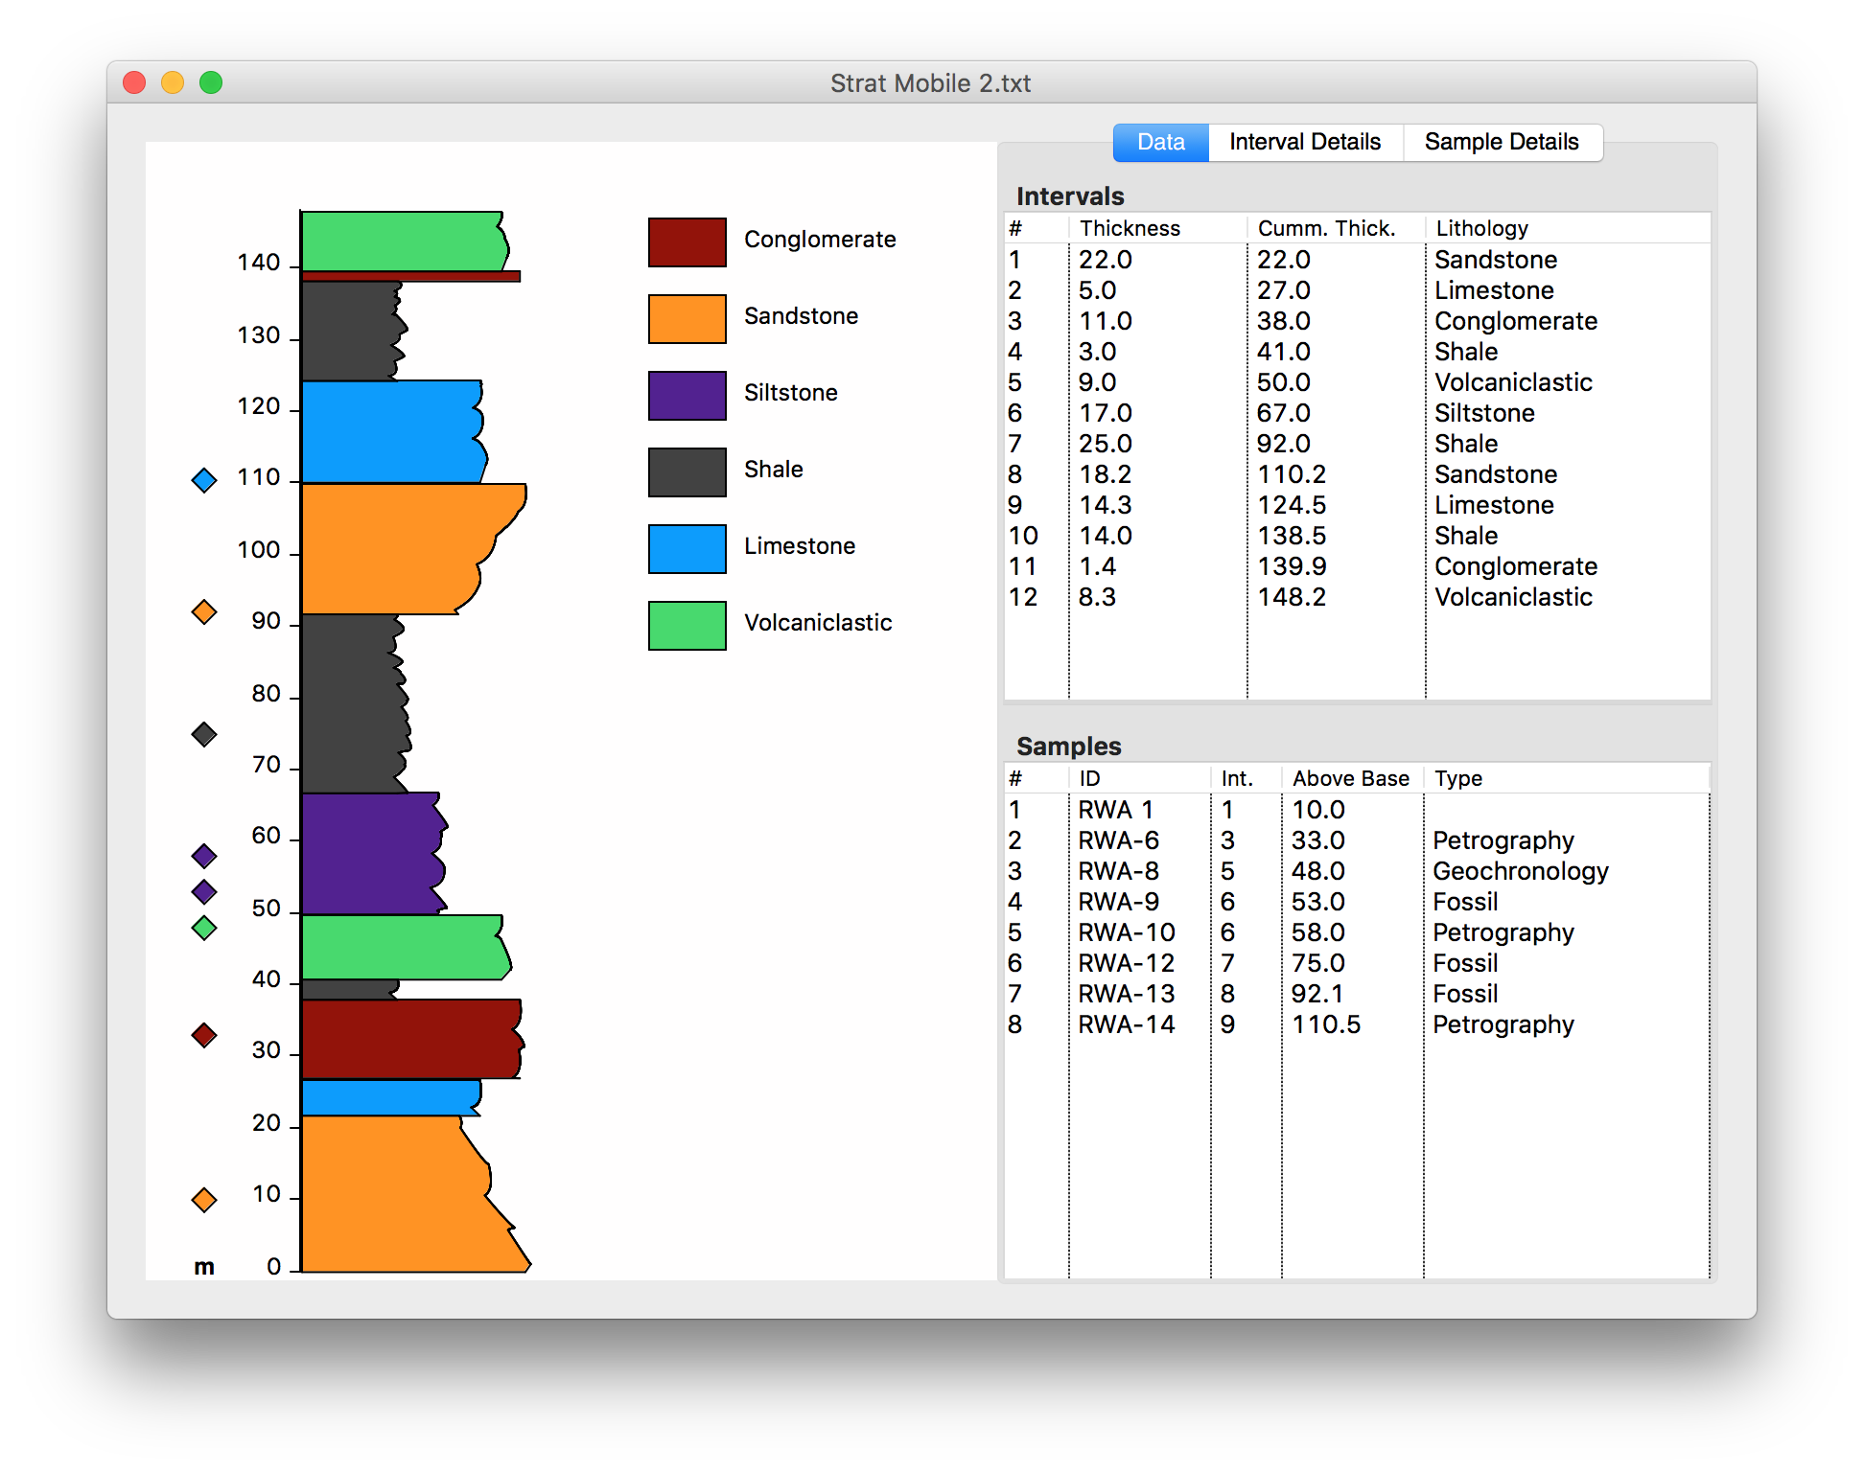This screenshot has height=1472, width=1864.
Task: Click the Limestone legend color swatch
Action: click(x=687, y=549)
